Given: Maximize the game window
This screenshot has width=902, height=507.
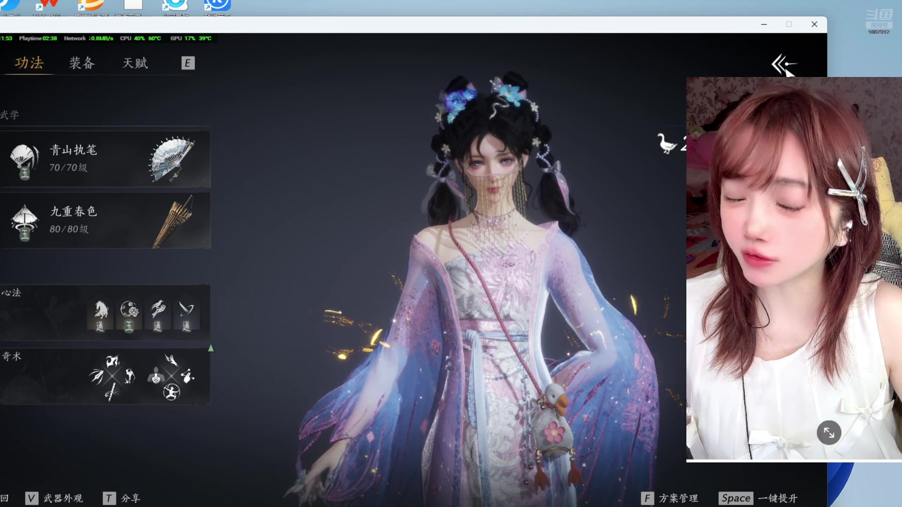Looking at the screenshot, I should (789, 24).
